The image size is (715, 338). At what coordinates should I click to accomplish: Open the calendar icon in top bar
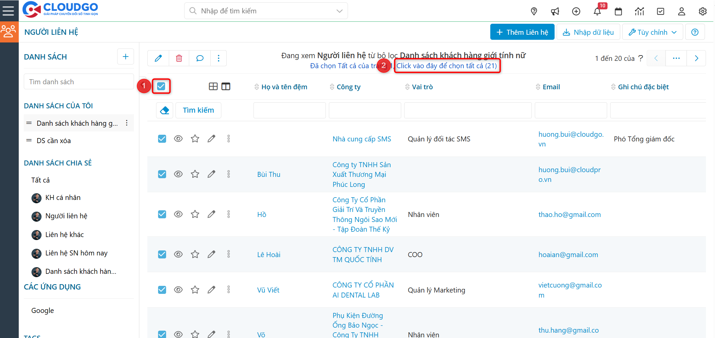618,11
